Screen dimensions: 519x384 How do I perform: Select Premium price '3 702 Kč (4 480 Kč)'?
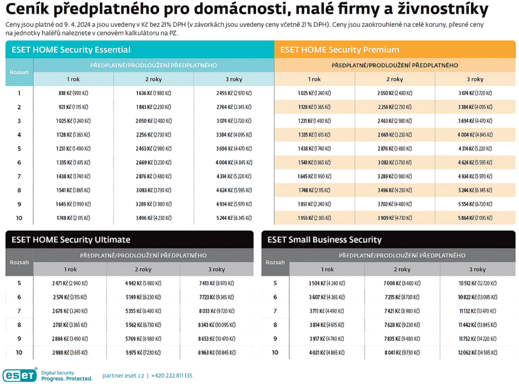pos(395,204)
